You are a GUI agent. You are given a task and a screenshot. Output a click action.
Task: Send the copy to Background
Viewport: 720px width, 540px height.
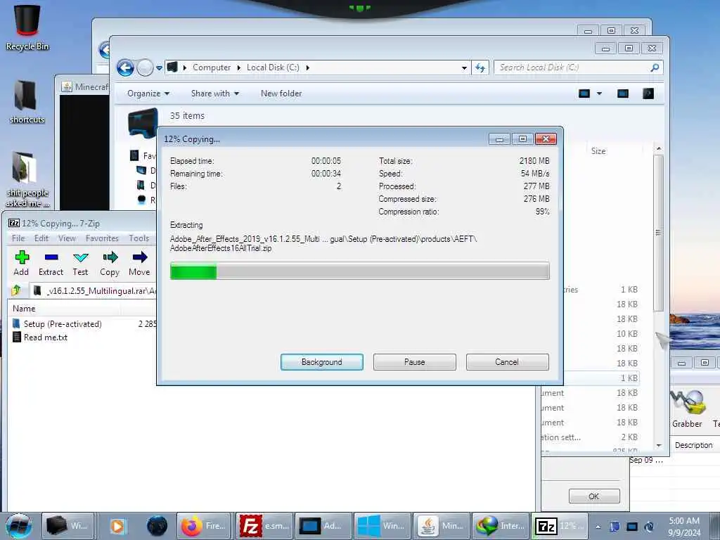(x=322, y=362)
